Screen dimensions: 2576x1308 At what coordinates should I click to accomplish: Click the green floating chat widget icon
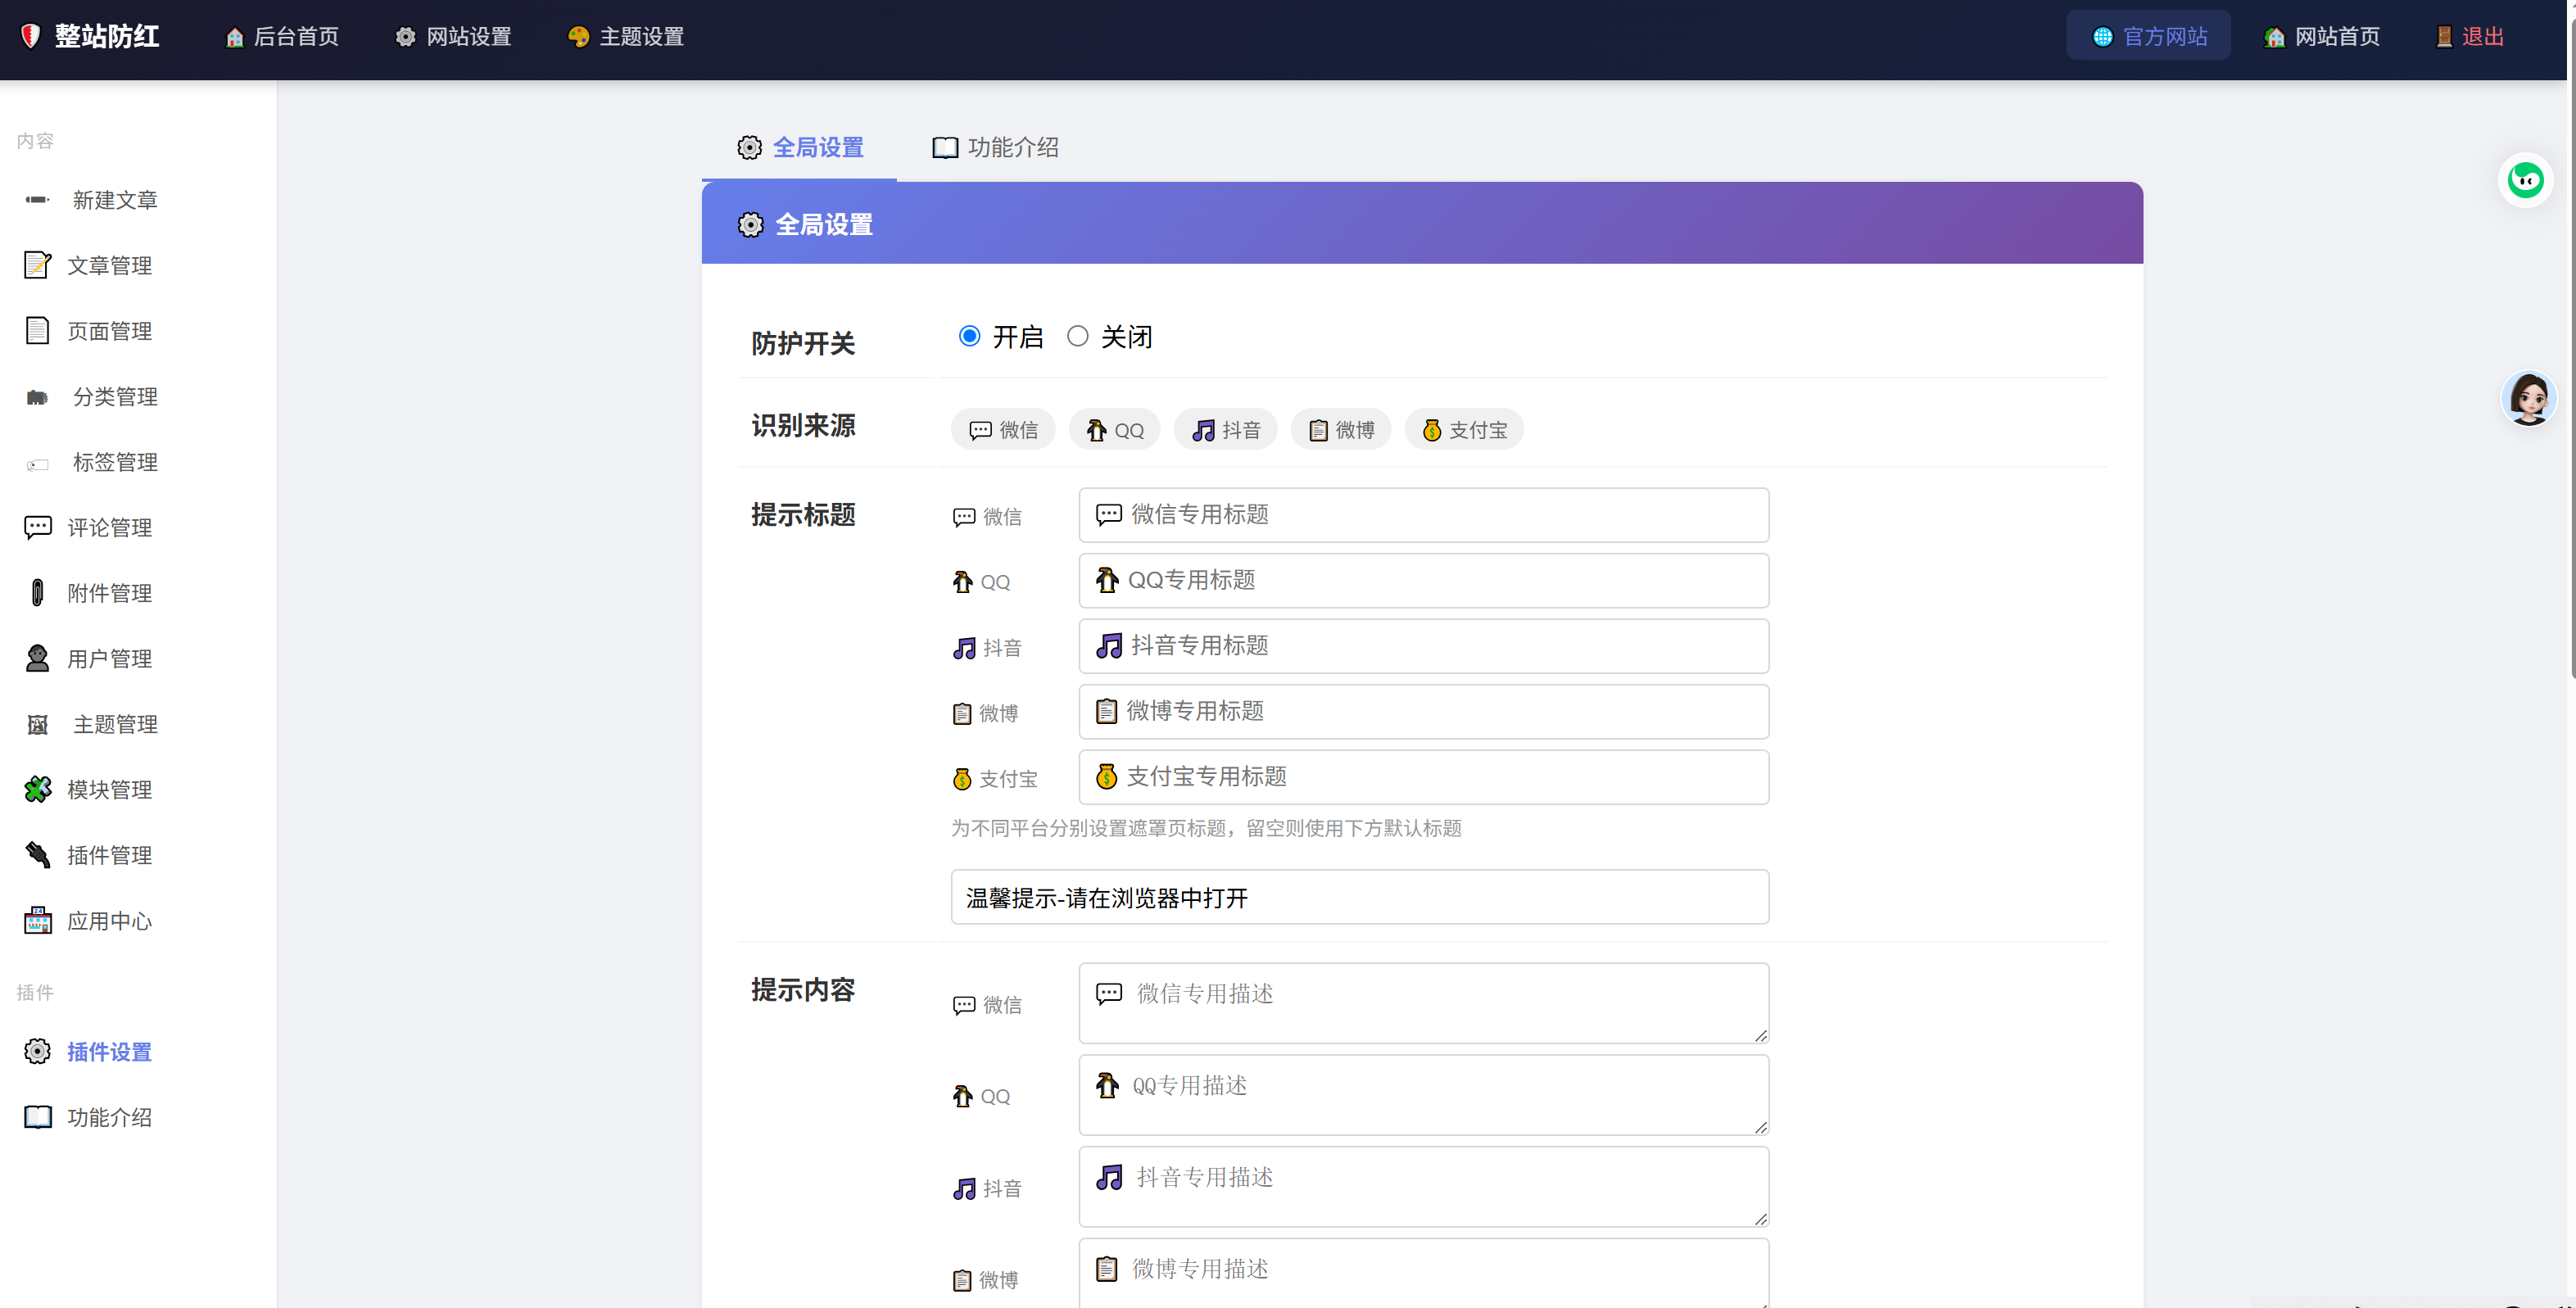click(2526, 180)
